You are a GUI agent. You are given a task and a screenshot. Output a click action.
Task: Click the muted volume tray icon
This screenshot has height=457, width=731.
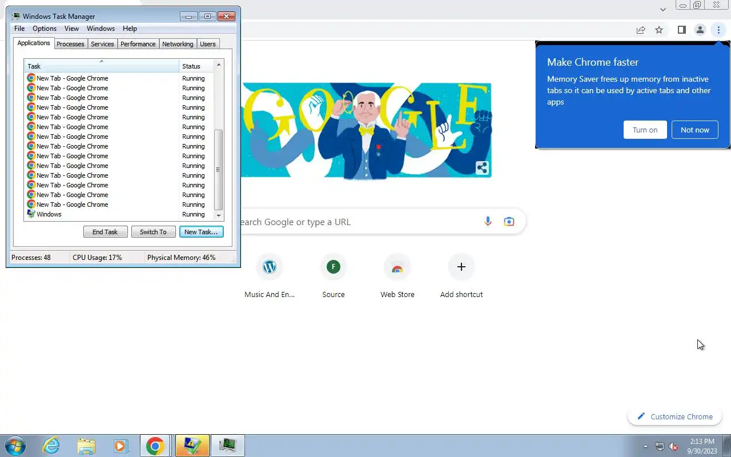(674, 446)
